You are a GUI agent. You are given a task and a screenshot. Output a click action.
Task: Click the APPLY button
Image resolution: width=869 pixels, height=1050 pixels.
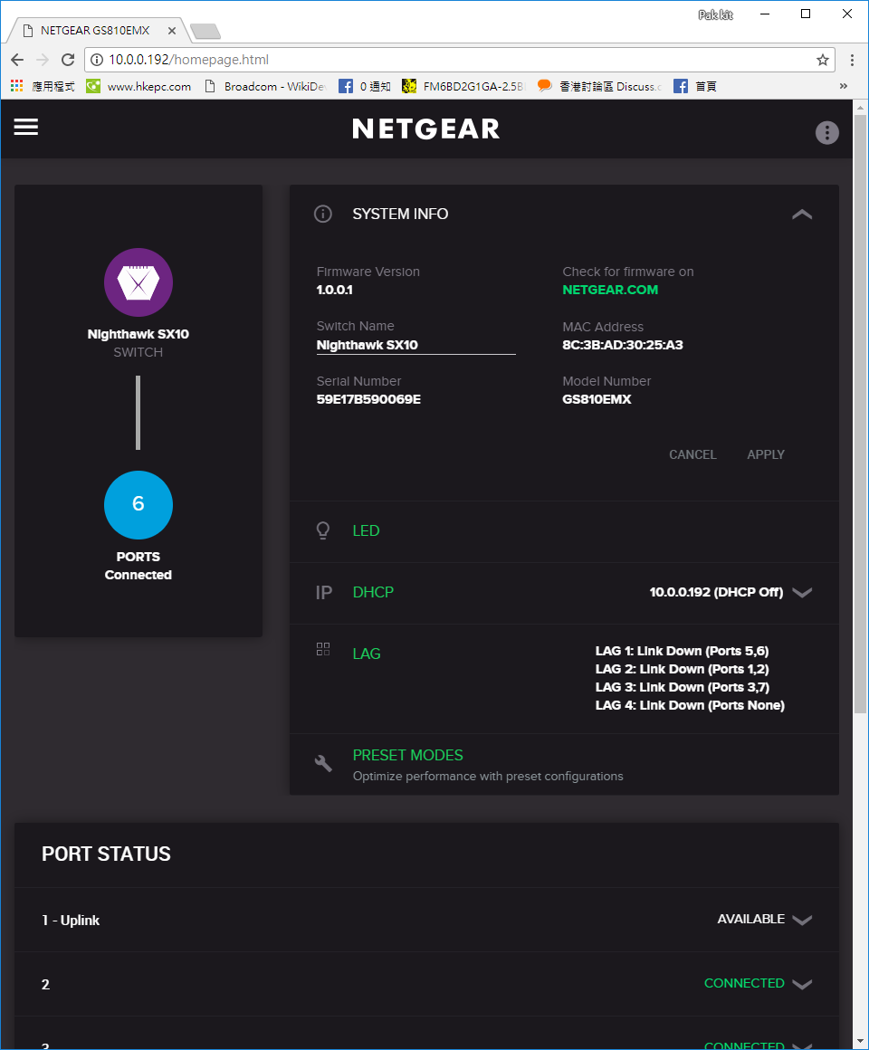(x=765, y=454)
